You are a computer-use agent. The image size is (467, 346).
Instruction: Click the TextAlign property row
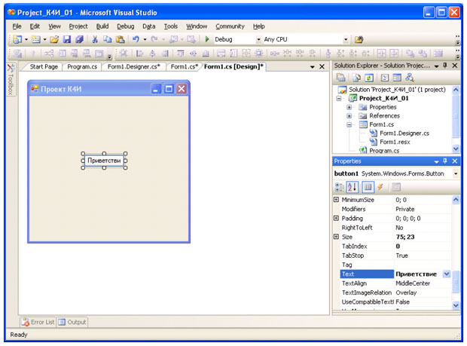click(x=395, y=283)
